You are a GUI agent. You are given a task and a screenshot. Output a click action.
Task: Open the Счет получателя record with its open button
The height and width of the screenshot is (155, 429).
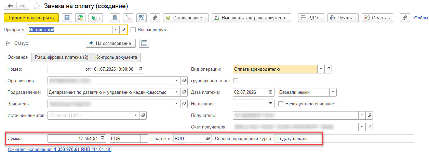pos(369,127)
